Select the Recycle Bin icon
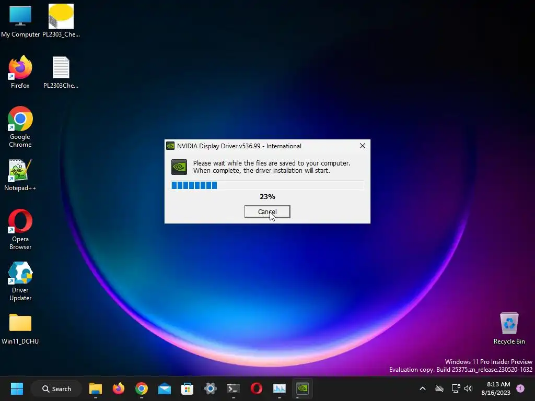The height and width of the screenshot is (401, 535). (509, 328)
